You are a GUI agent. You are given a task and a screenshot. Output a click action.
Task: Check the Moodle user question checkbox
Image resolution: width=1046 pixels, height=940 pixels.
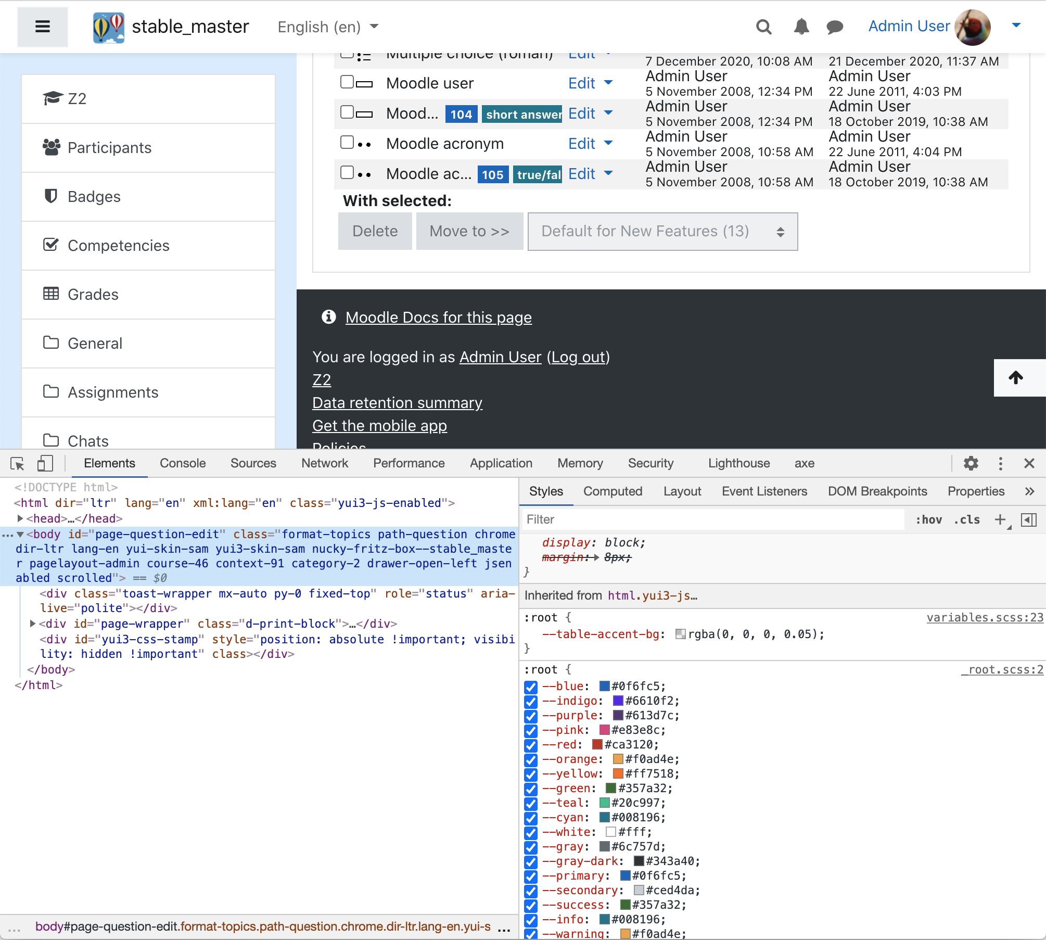(347, 82)
